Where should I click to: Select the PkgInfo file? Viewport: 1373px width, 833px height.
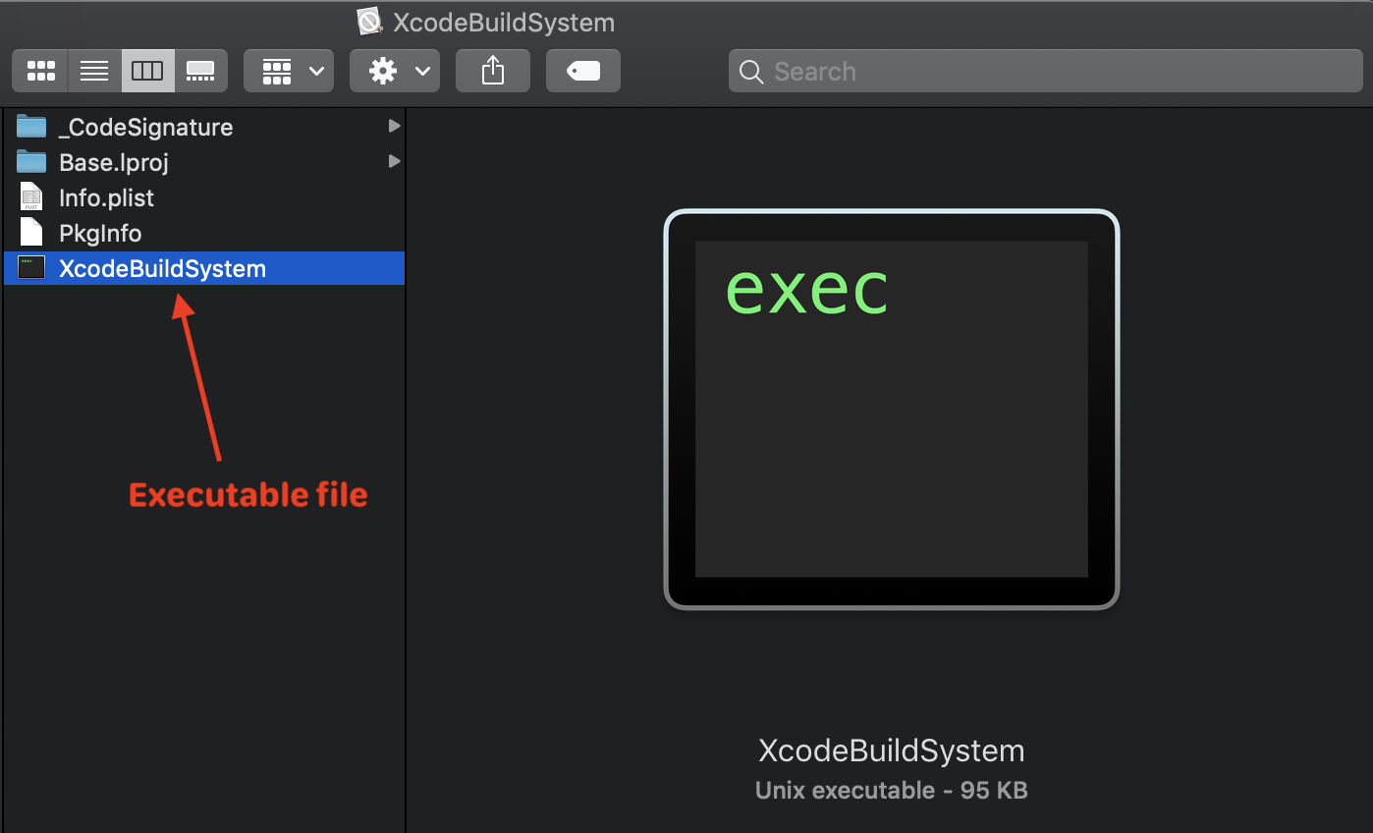[203, 233]
